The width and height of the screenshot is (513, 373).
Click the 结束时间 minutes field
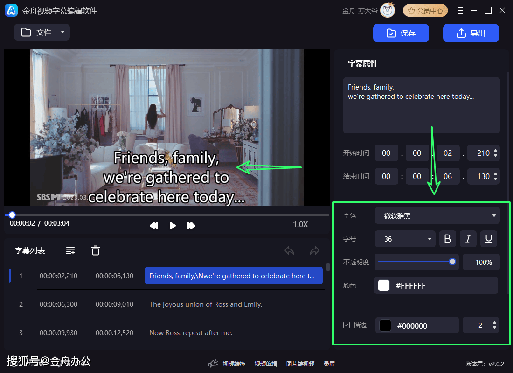point(417,176)
